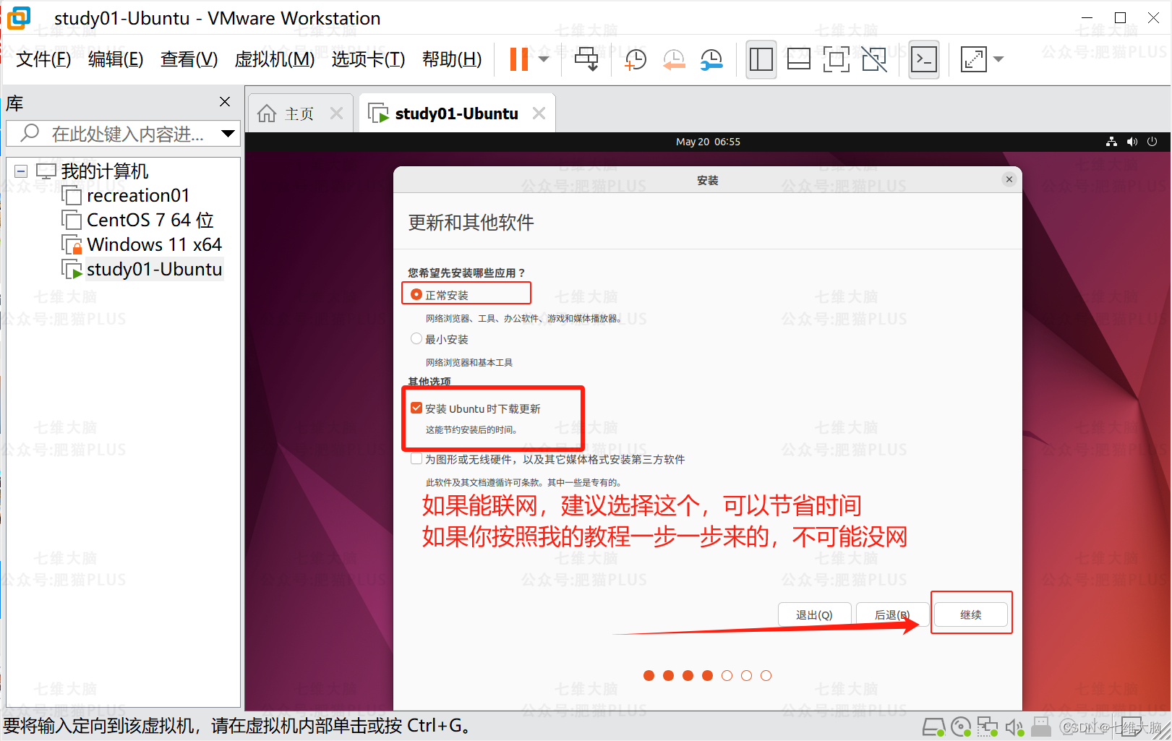
Task: Click the Send Ctrl+Alt+Del toolbar icon
Action: point(586,59)
